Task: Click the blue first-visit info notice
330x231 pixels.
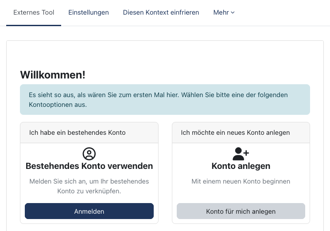Action: click(165, 100)
